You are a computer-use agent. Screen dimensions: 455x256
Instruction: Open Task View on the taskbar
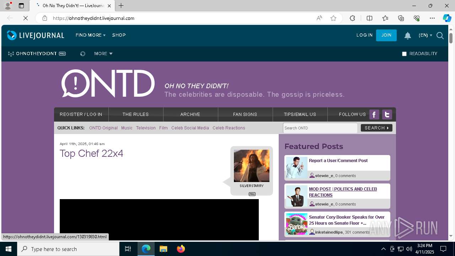128,249
